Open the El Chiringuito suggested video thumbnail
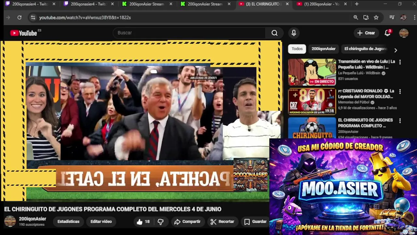The width and height of the screenshot is (417, 235). coord(312,128)
